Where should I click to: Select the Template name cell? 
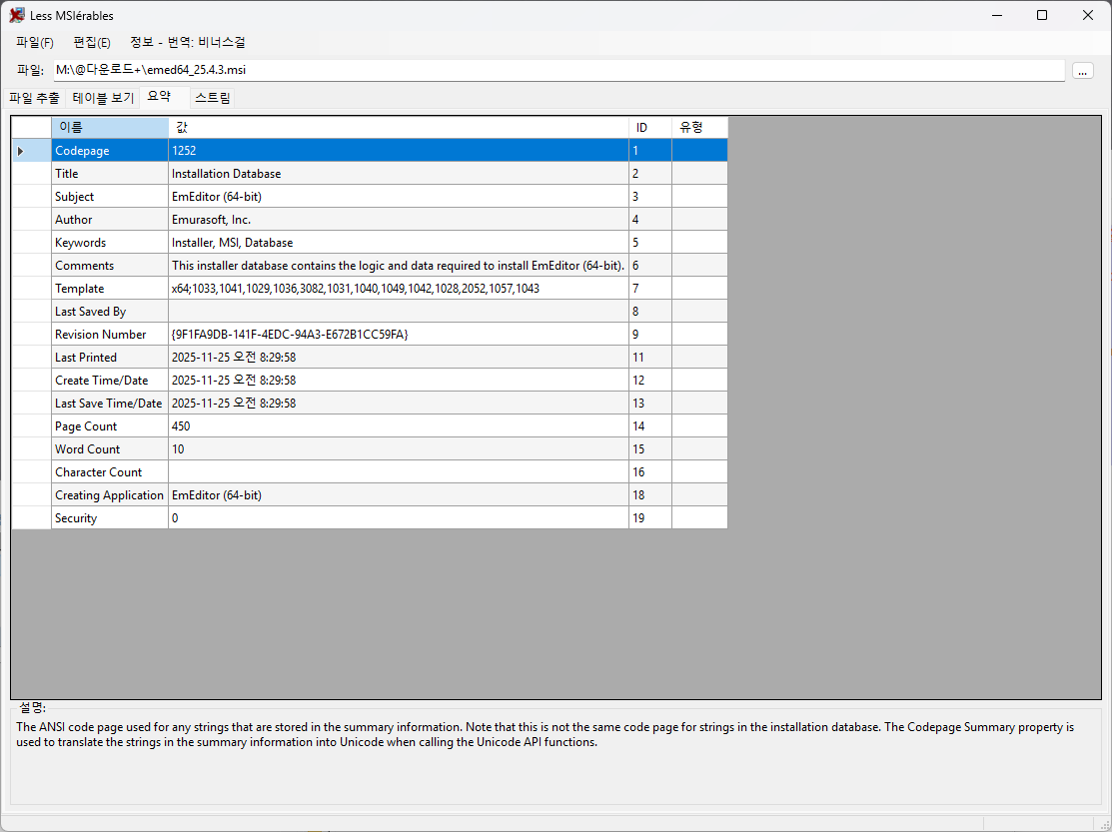coord(110,289)
